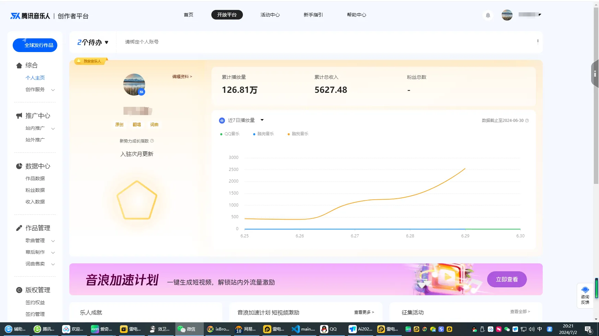Open the 编辑资料 link

(x=181, y=77)
